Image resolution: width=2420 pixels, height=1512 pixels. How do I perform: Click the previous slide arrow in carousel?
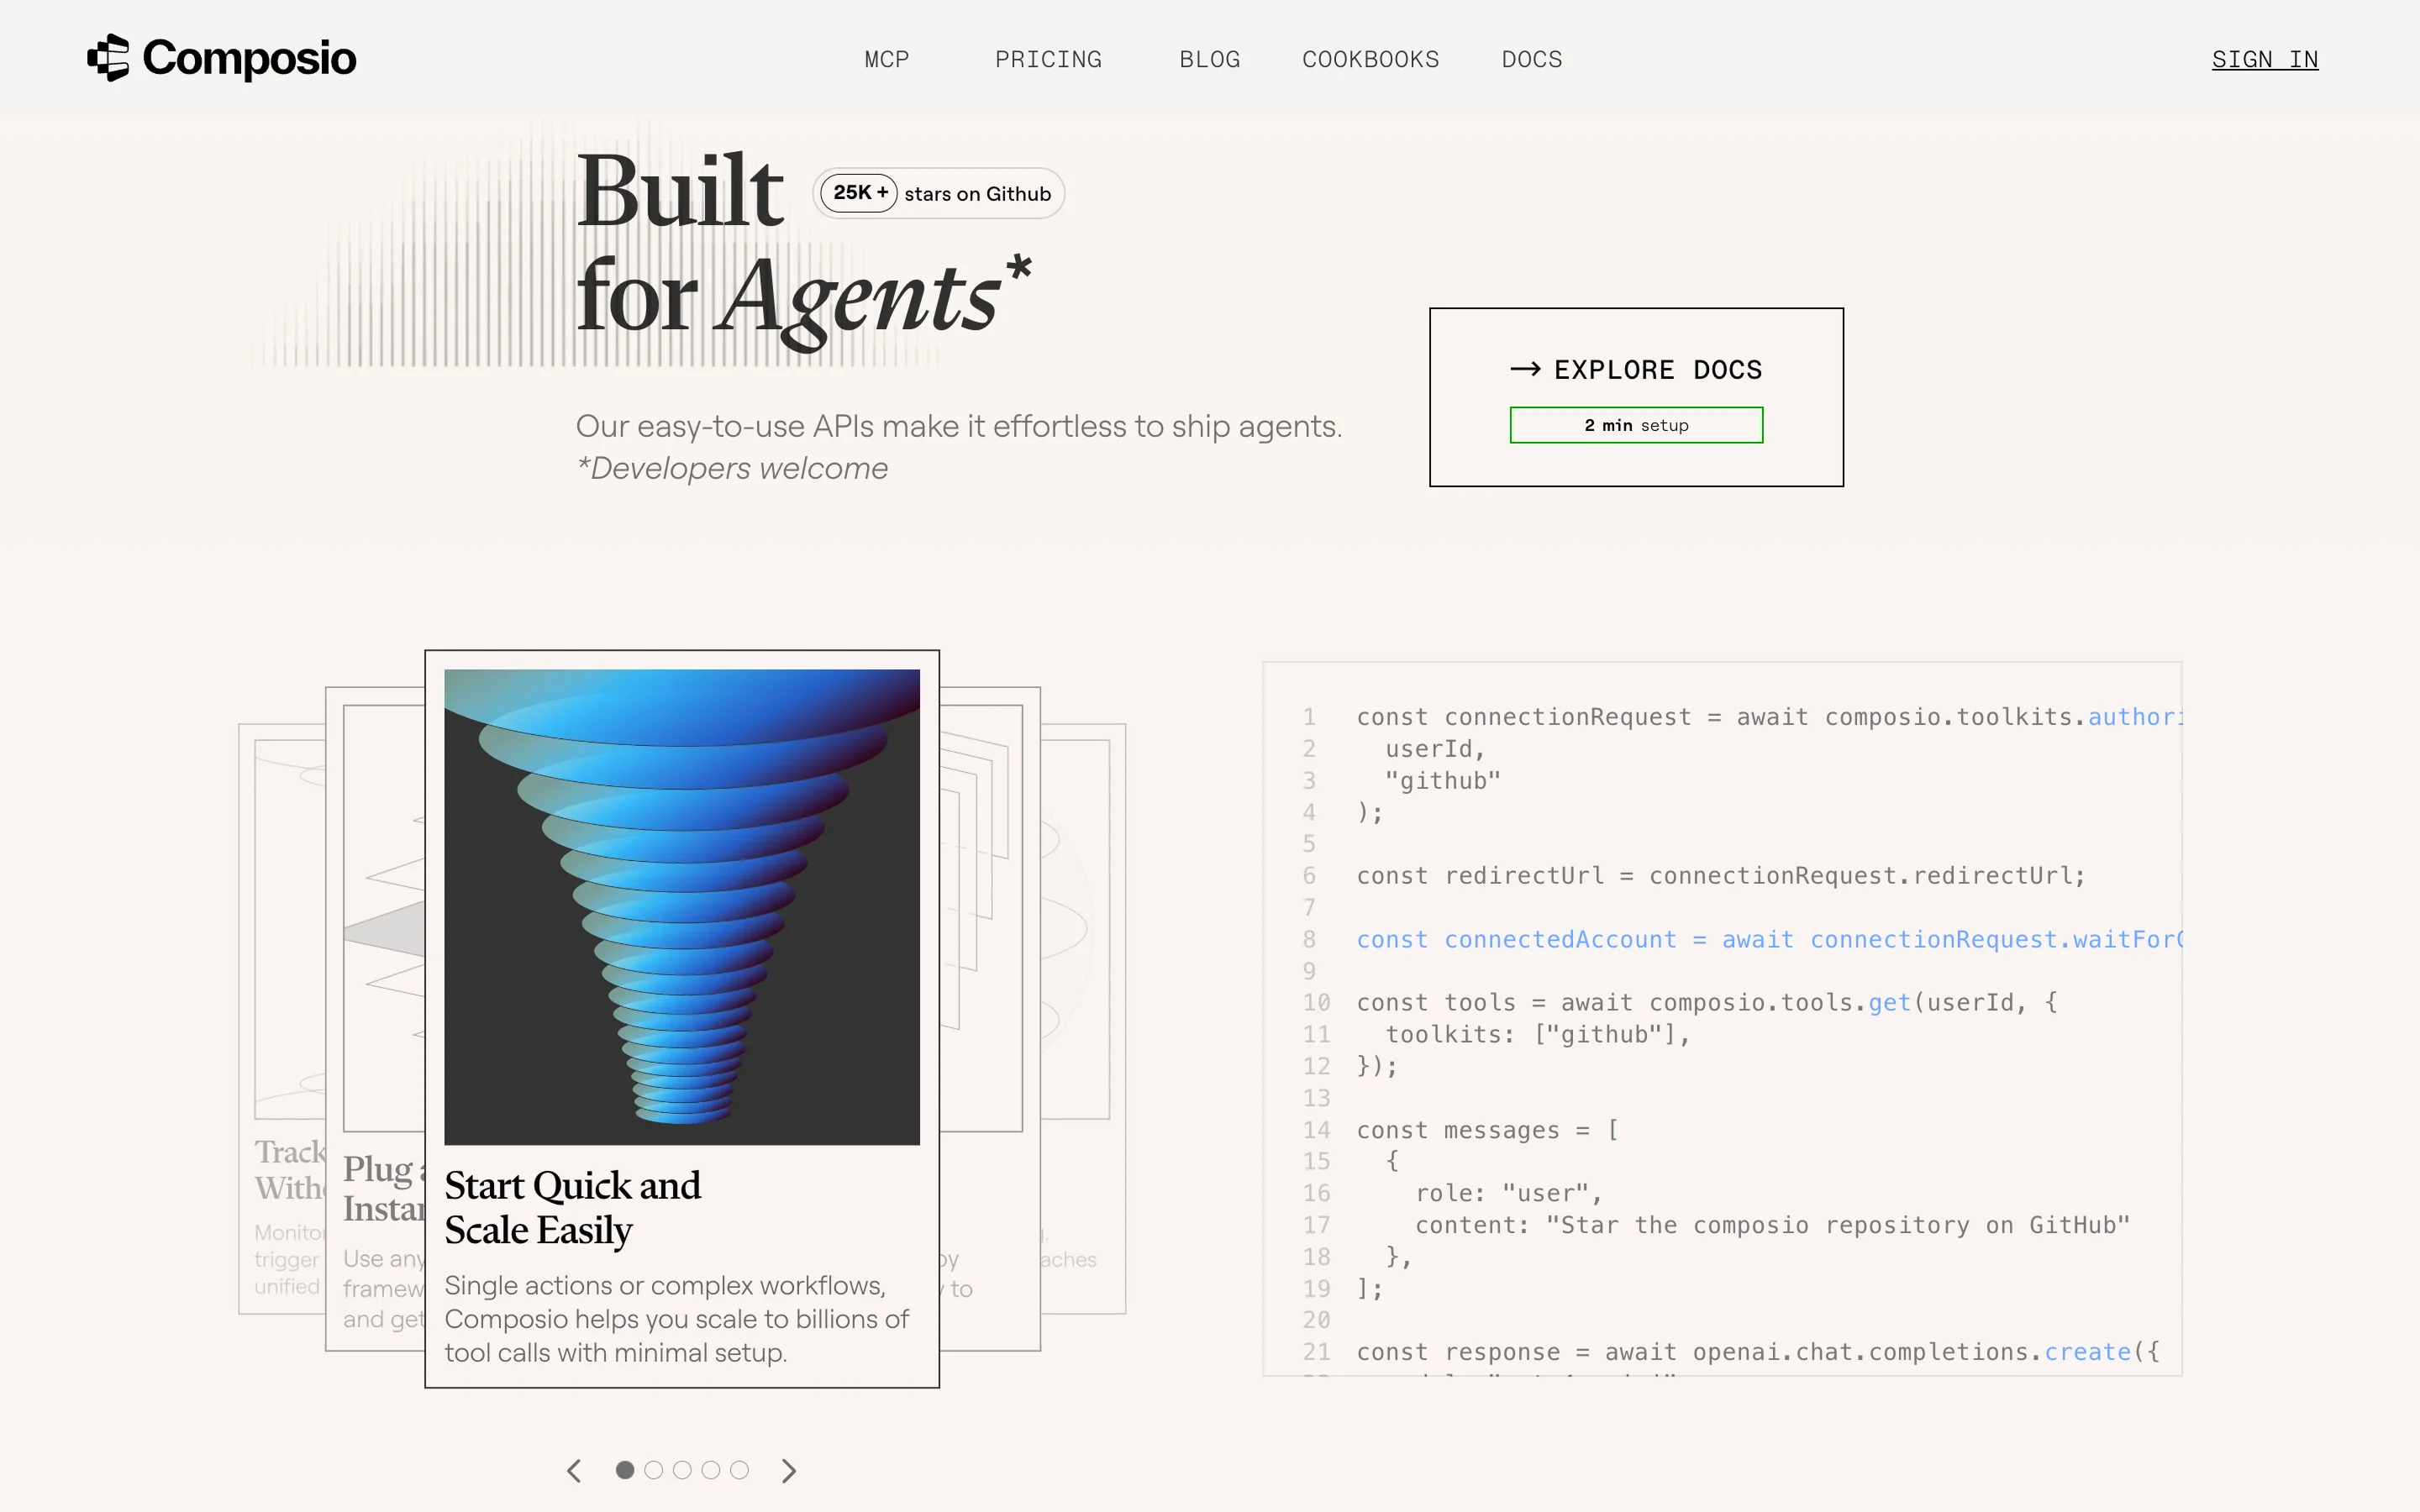click(x=574, y=1470)
